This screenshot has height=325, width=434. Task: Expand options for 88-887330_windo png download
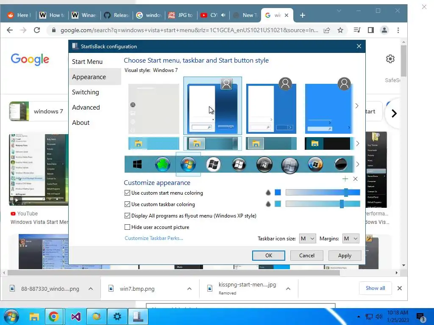point(91,289)
